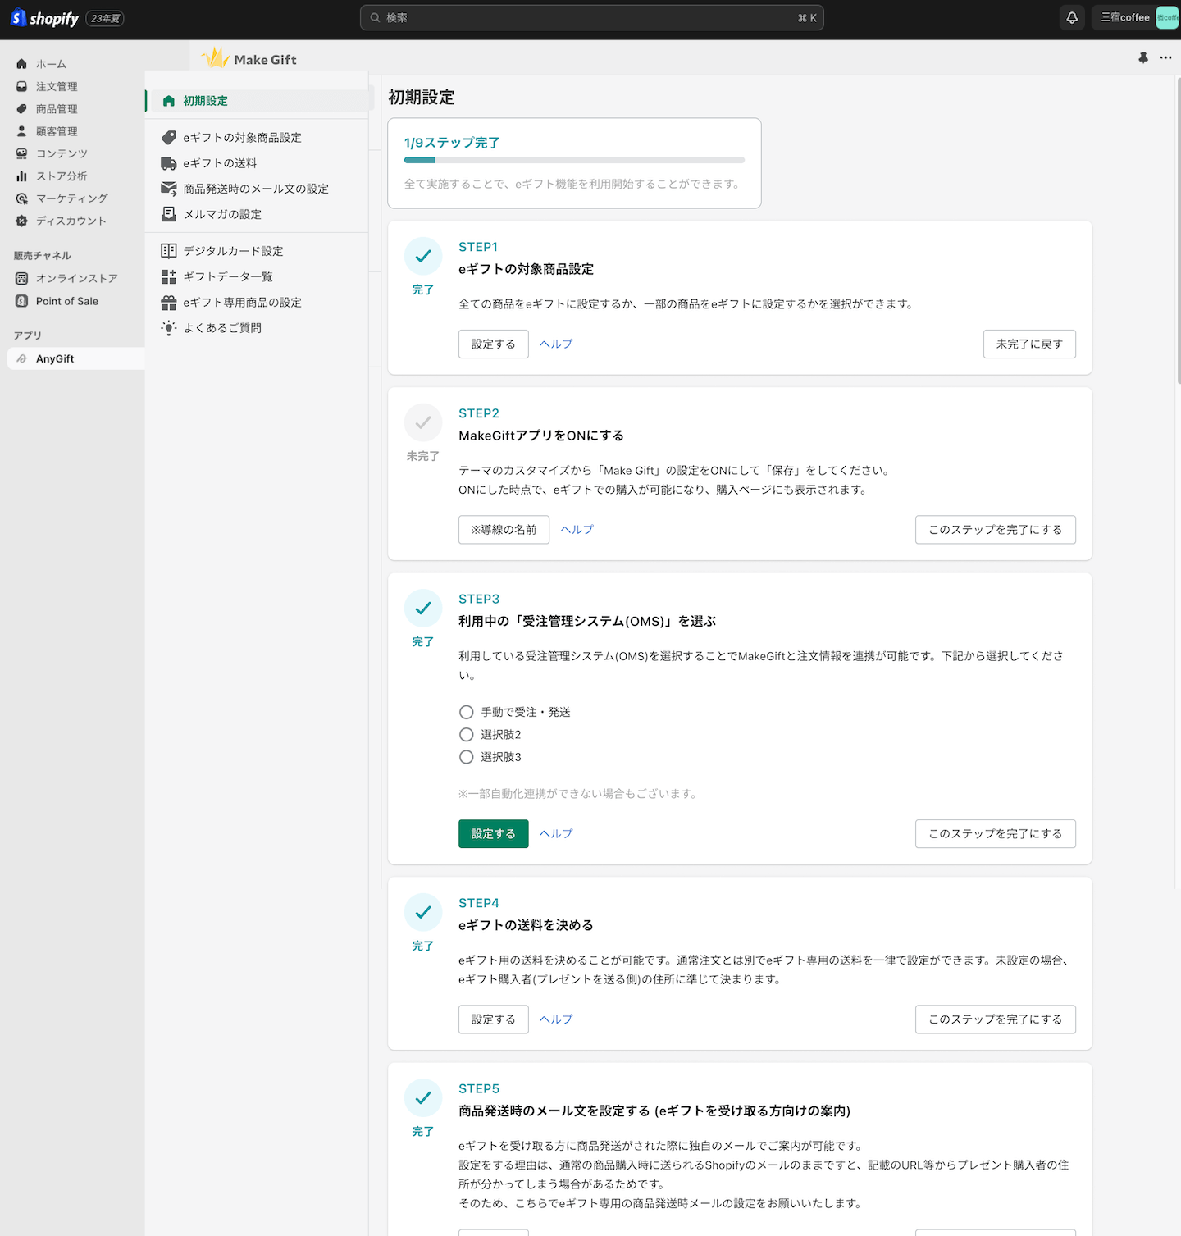Click the Shopify logo

tap(46, 18)
